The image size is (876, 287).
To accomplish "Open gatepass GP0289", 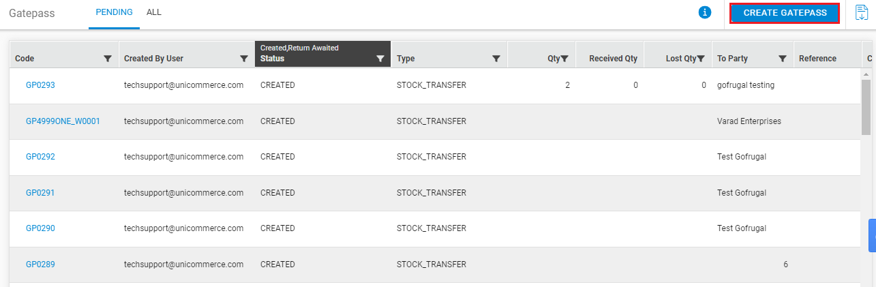I will pos(40,265).
